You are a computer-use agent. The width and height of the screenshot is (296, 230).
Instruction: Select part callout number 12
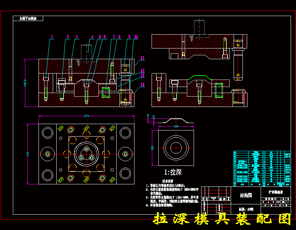tap(143, 71)
